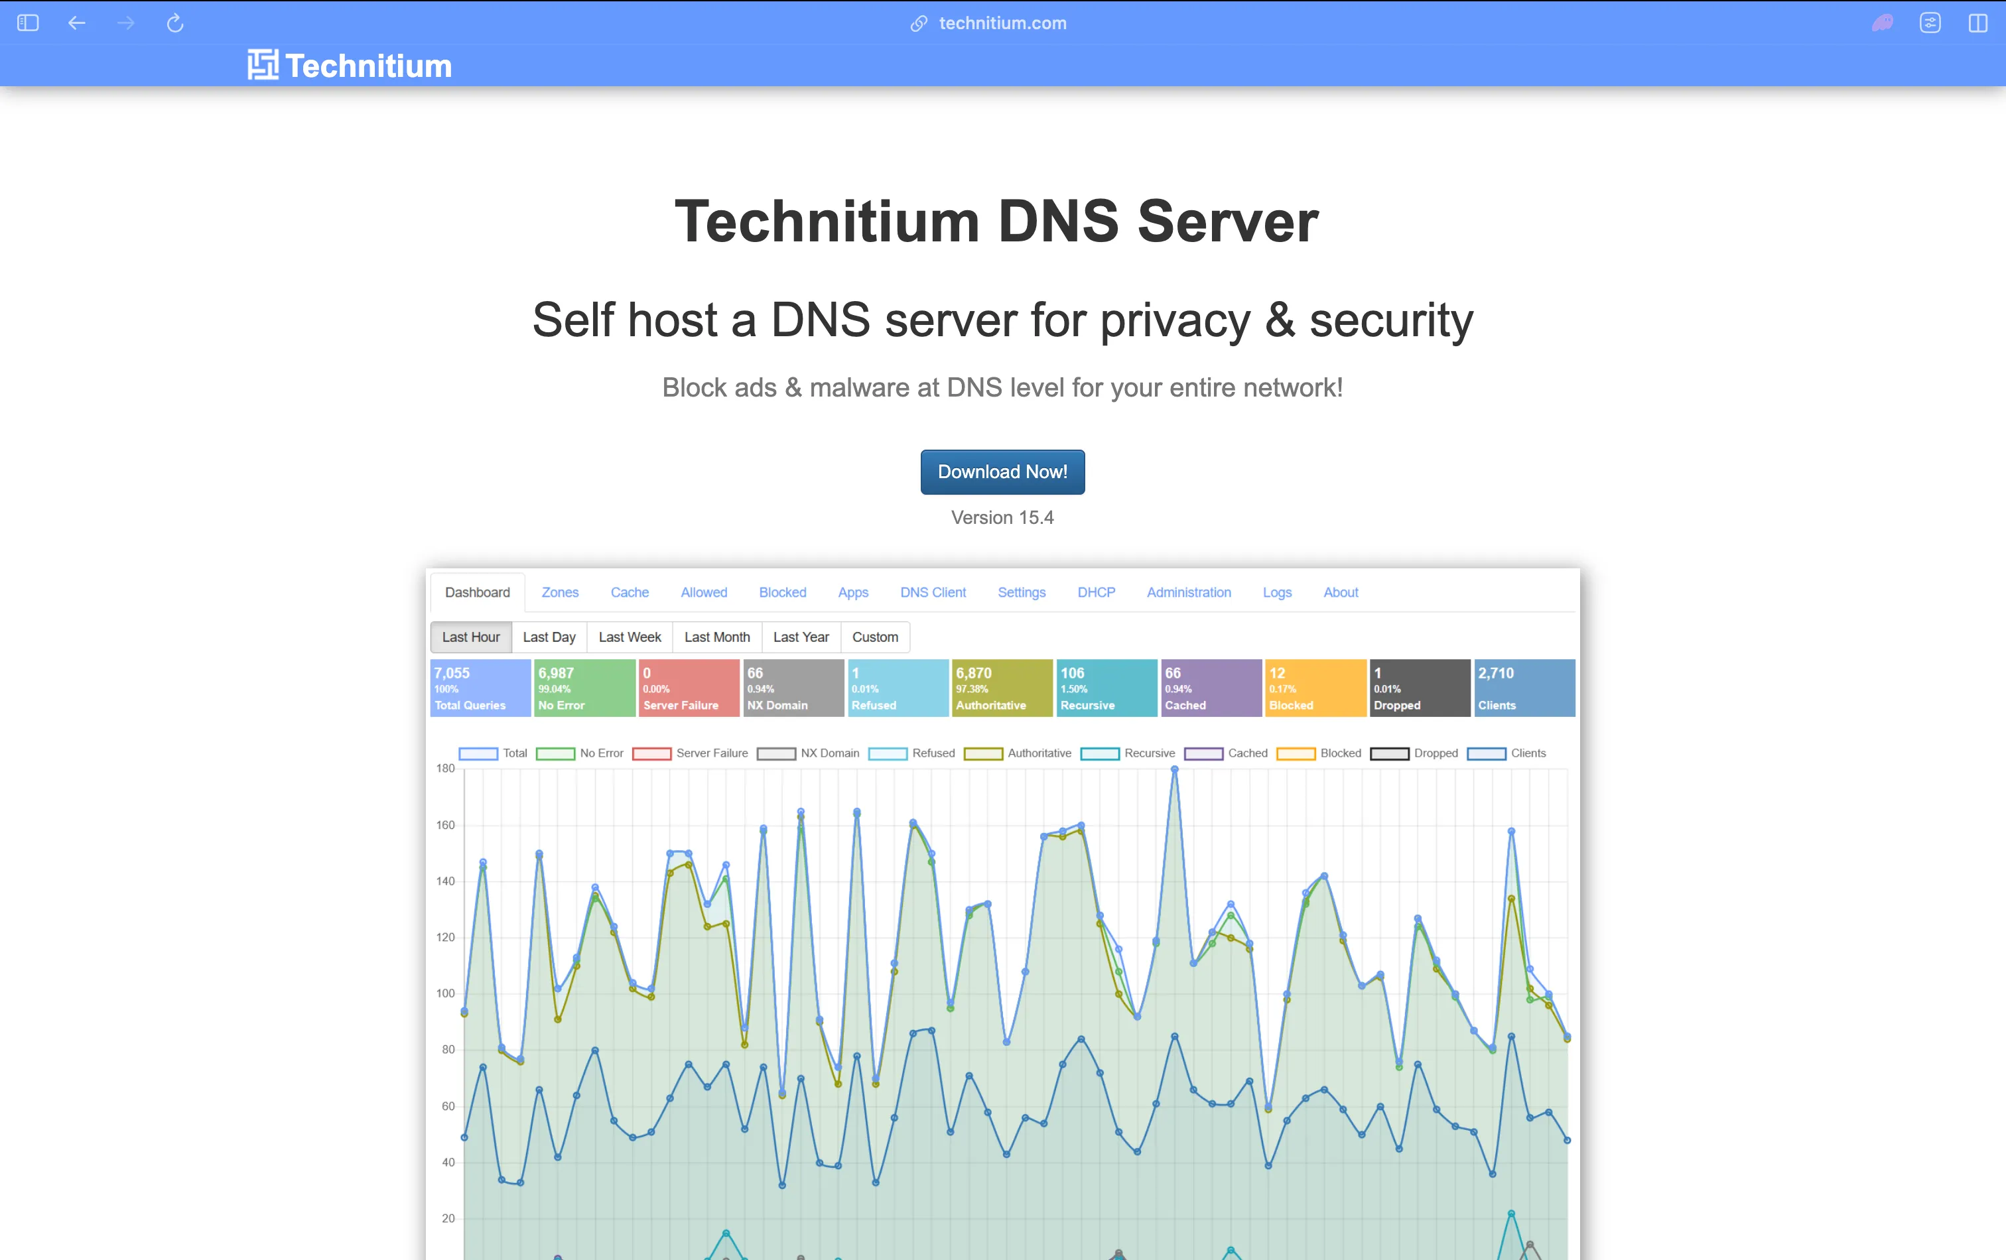Select the Last Day range
2006x1260 pixels.
click(x=549, y=637)
